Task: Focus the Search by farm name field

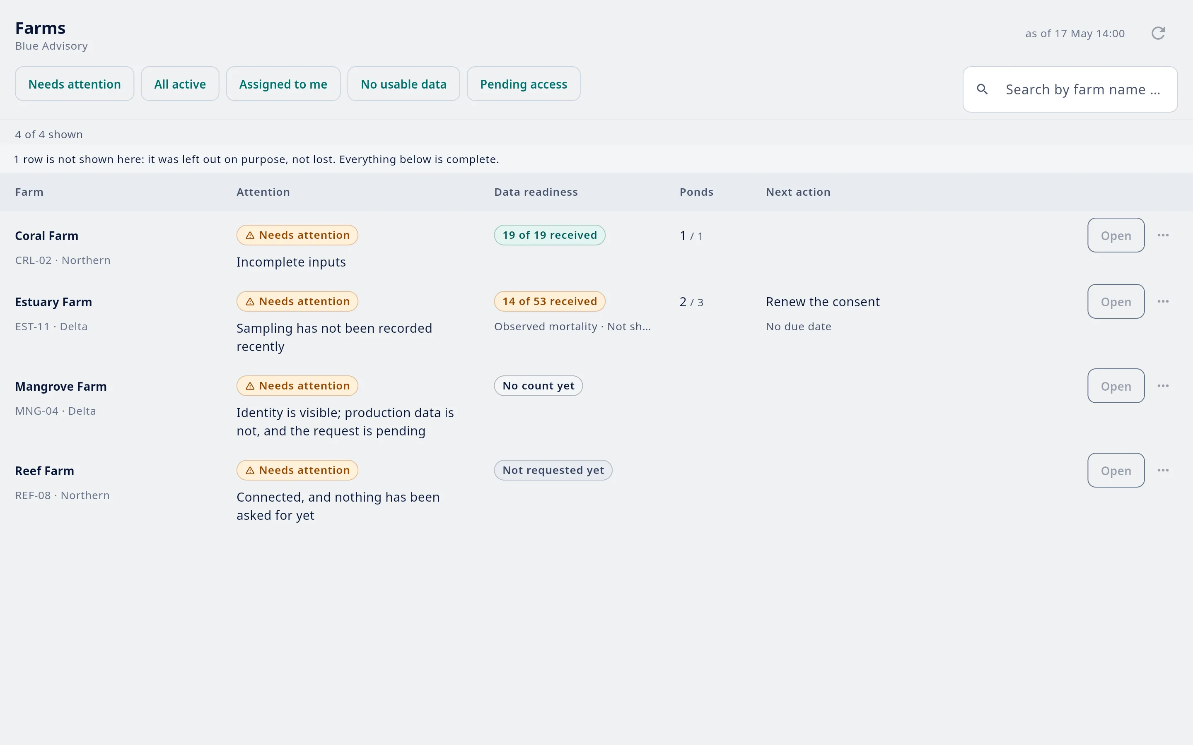Action: coord(1070,89)
